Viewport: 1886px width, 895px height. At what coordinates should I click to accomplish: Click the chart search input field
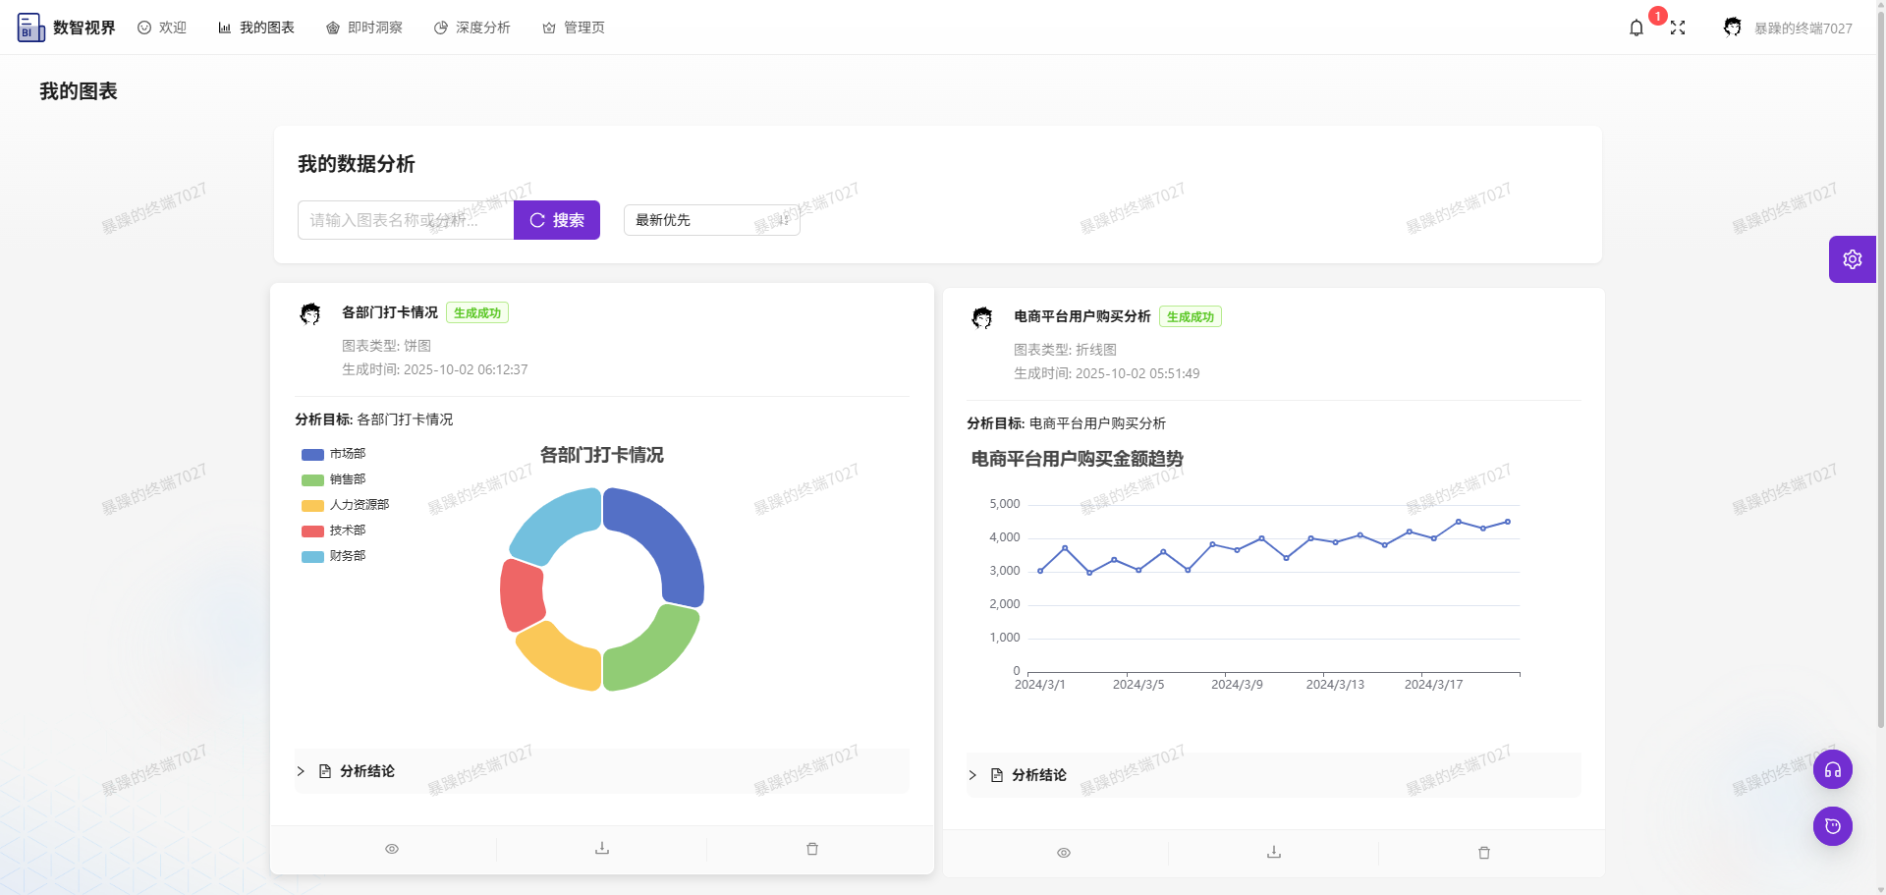coord(405,220)
